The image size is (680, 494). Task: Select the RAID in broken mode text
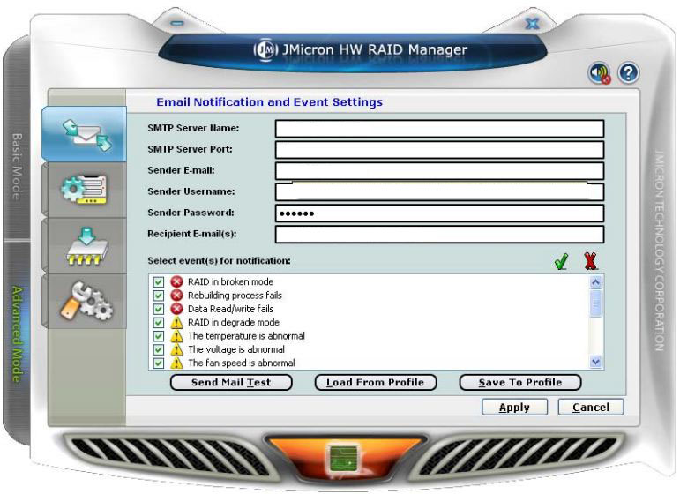pyautogui.click(x=231, y=282)
